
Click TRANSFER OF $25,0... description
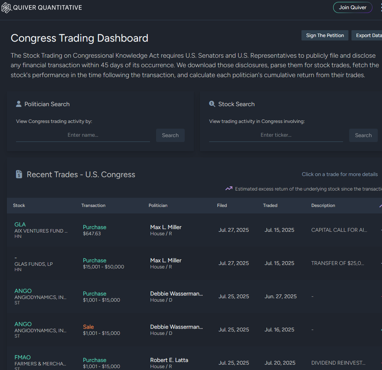click(338, 263)
